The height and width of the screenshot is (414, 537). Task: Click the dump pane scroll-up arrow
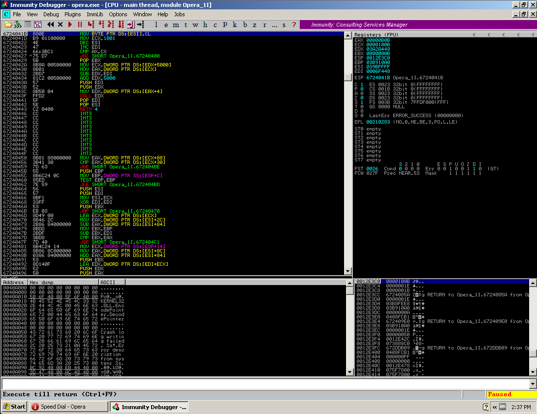coord(349,283)
